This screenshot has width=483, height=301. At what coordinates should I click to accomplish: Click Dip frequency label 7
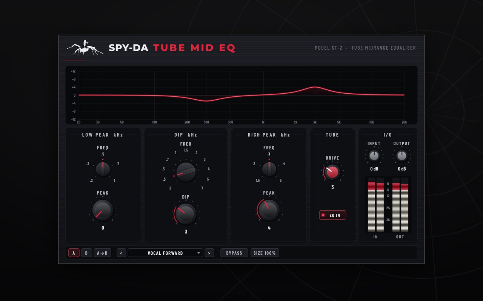click(202, 188)
